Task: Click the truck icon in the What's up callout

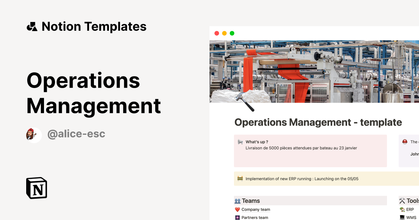Action: coord(240,142)
